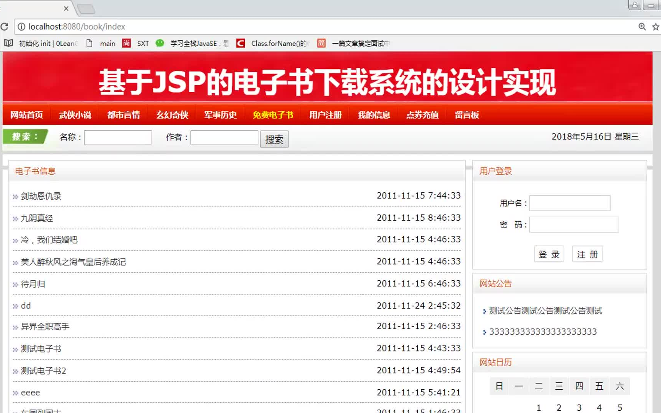Go to 用户注册 in the navigation bar

pos(326,115)
